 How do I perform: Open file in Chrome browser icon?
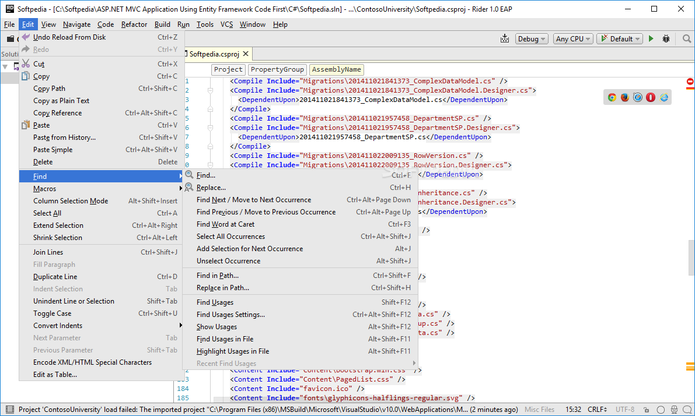tap(612, 97)
